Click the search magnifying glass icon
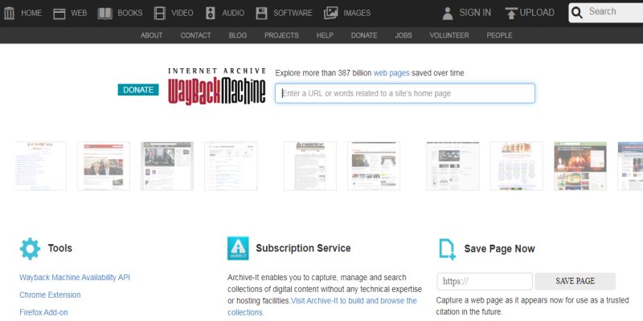 coord(577,13)
